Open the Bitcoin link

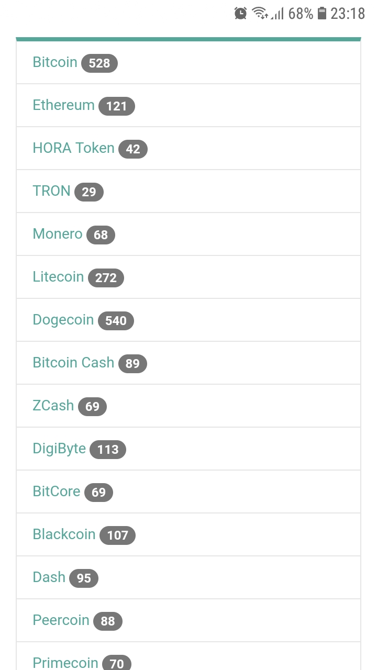55,62
